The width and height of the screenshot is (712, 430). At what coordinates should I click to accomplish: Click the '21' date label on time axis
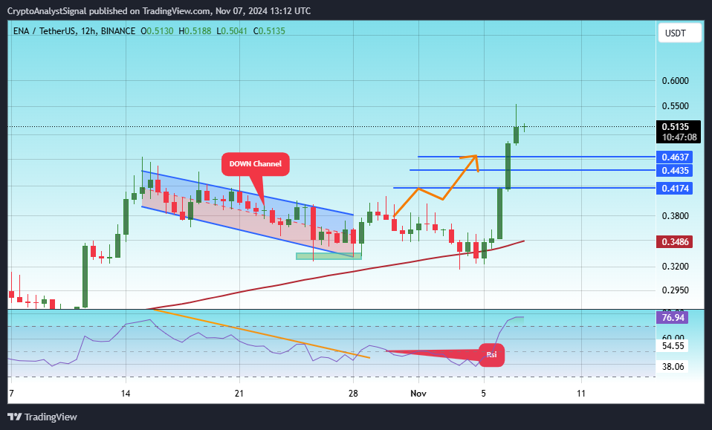tap(239, 394)
